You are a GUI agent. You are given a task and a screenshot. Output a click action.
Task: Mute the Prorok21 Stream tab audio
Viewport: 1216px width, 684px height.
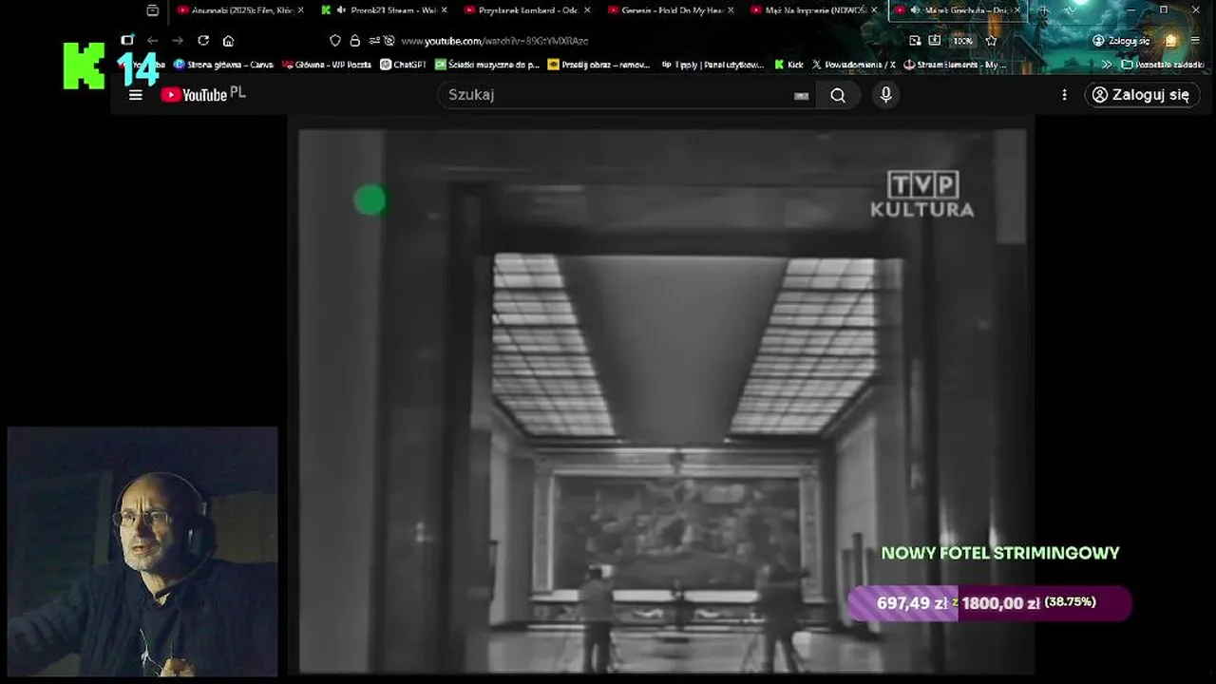coord(341,10)
